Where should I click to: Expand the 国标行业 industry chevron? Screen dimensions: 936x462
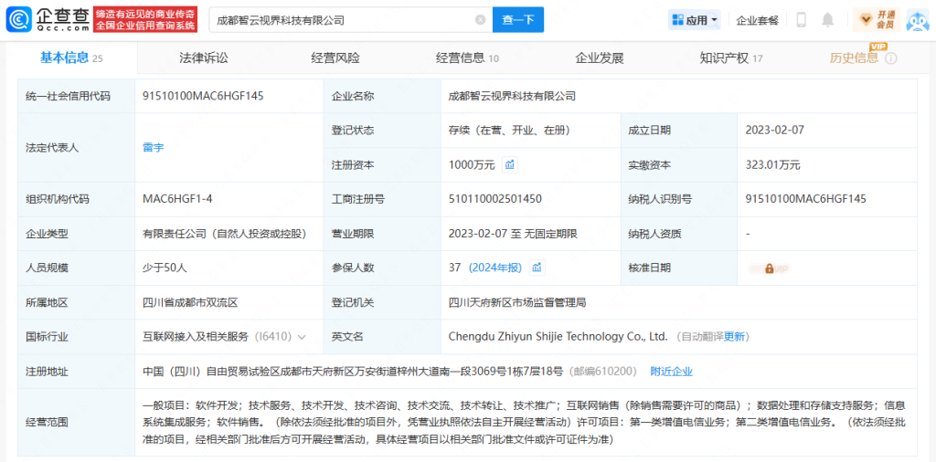click(302, 337)
